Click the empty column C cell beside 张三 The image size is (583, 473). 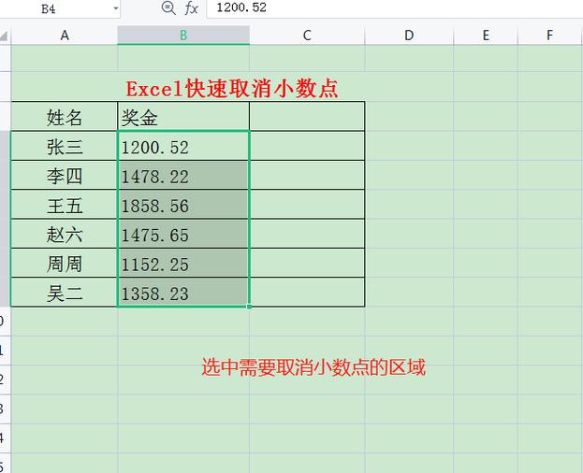tap(307, 146)
